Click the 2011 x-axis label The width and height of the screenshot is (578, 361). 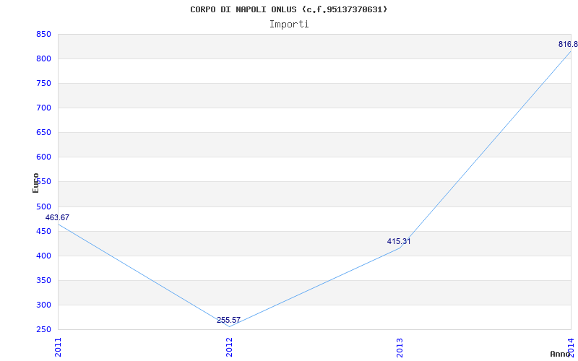58,348
